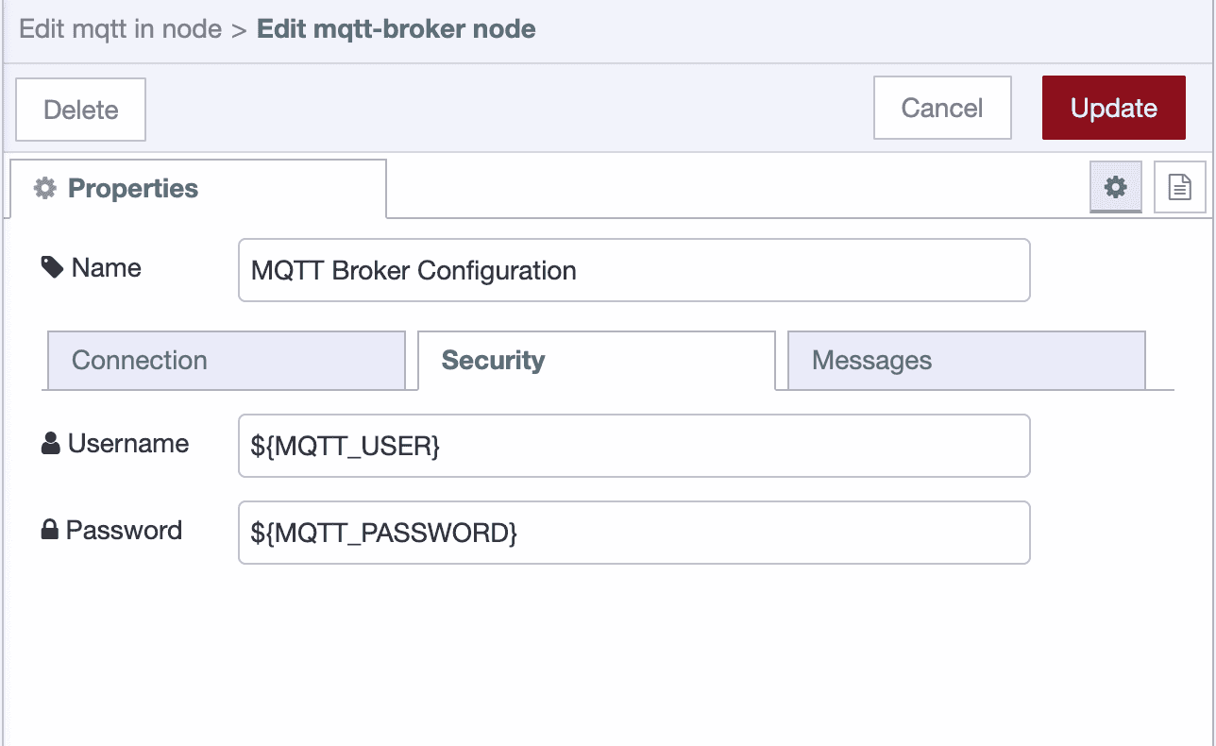The width and height of the screenshot is (1216, 746).
Task: Focus the Name input field
Action: (x=633, y=271)
